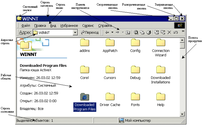Click the Copy To toolbar icon
This screenshot has height=129, width=203.
click(163, 32)
